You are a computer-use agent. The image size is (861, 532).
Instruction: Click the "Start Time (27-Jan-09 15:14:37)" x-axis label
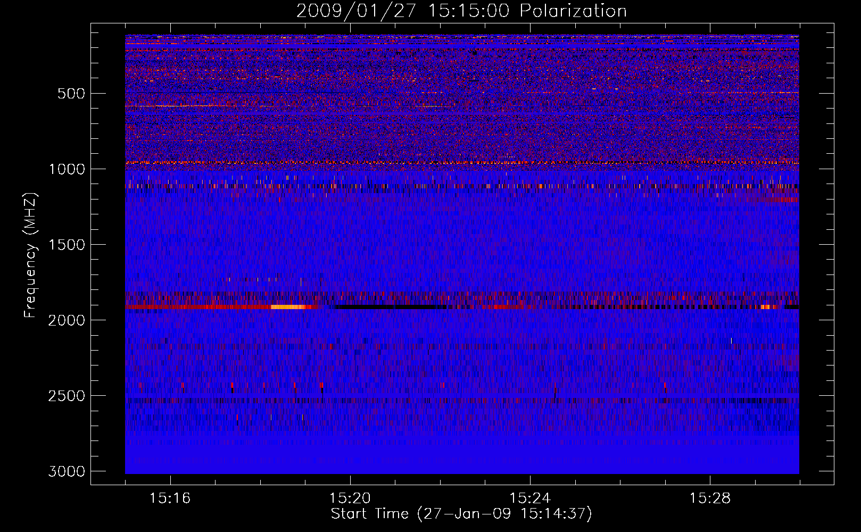461,514
